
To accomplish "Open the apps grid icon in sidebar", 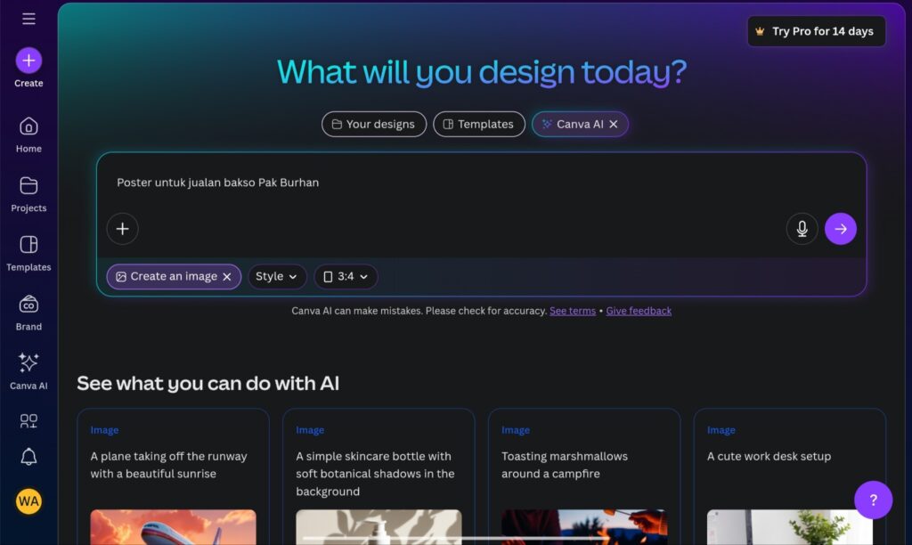I will pyautogui.click(x=28, y=420).
